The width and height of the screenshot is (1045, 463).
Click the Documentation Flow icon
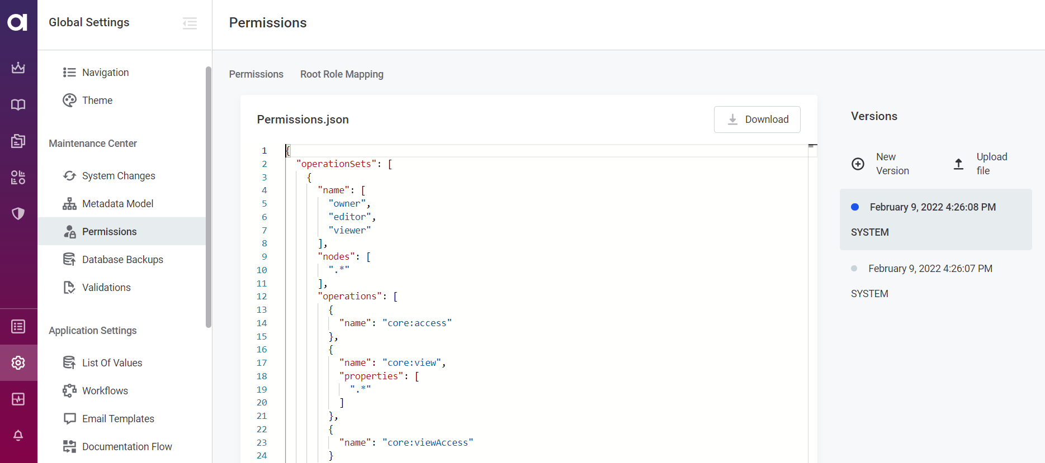(69, 447)
